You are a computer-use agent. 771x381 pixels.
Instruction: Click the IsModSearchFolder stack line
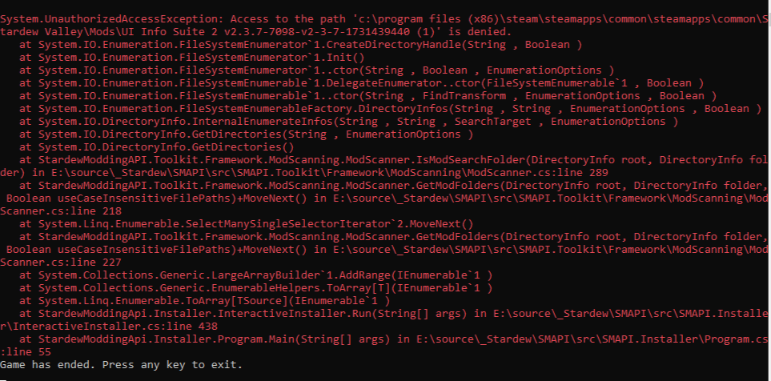coord(360,159)
